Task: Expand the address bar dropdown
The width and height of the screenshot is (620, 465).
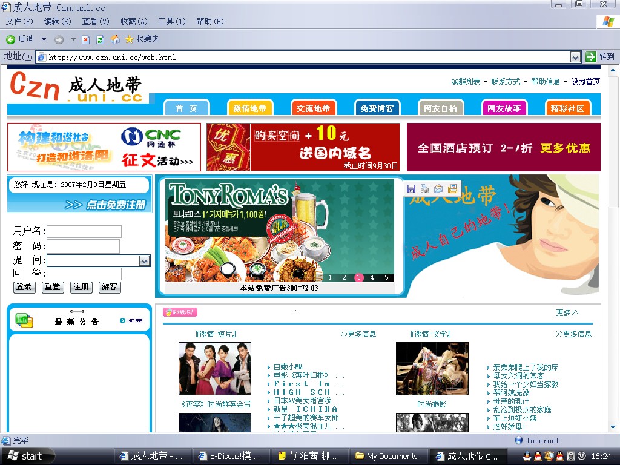Action: (x=575, y=58)
